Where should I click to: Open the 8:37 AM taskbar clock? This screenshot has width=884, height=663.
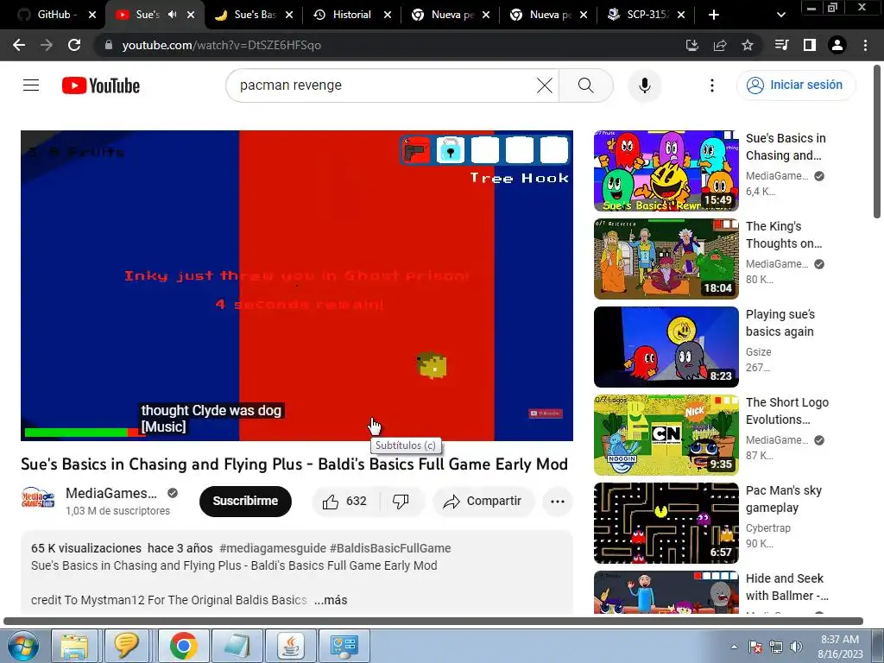click(x=840, y=647)
